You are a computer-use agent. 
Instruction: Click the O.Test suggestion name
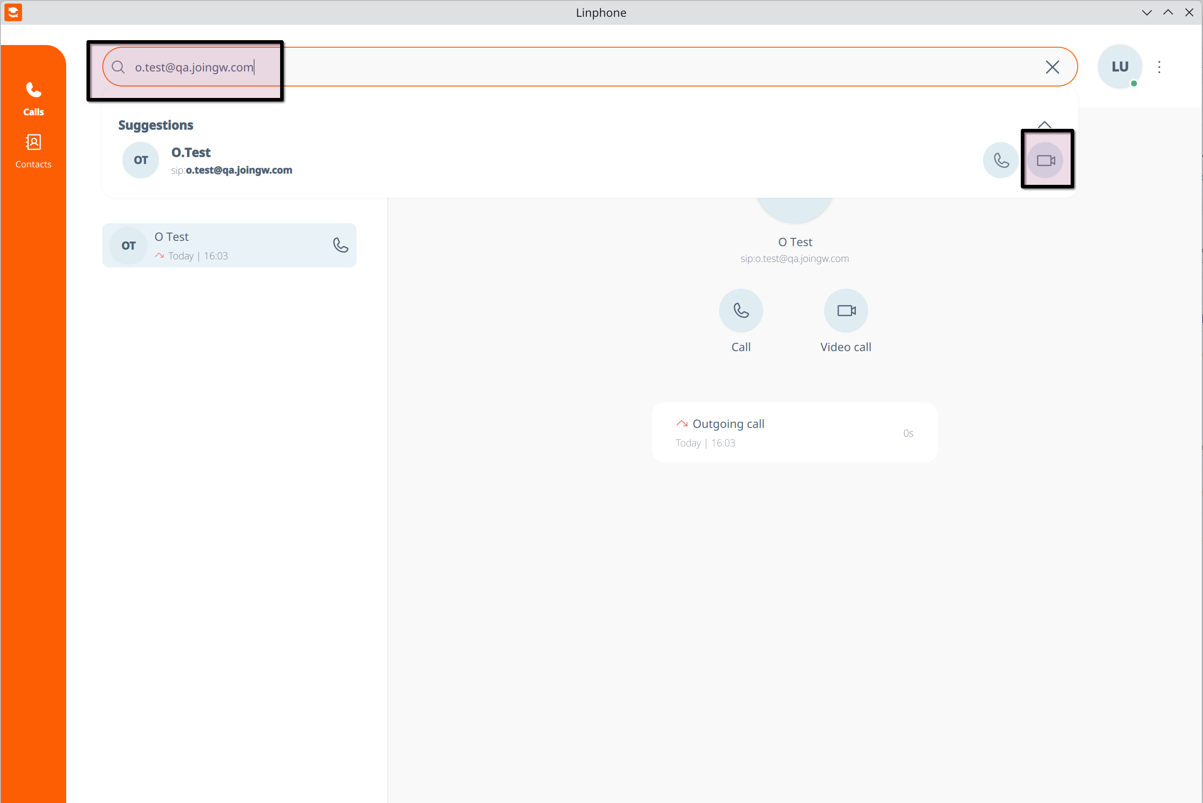tap(191, 152)
